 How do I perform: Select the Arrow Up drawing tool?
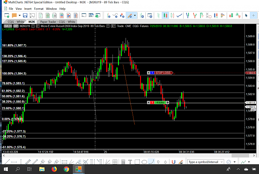(x=165, y=162)
